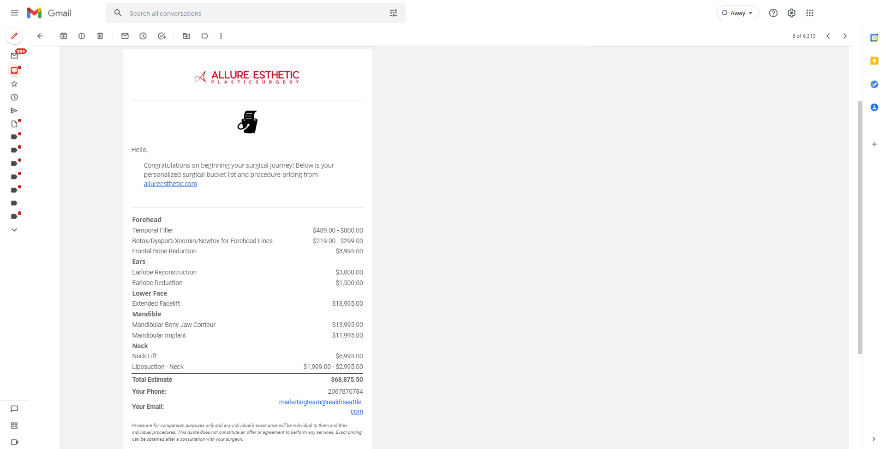Open Starred mail in sidebar
This screenshot has width=885, height=449.
coord(14,84)
